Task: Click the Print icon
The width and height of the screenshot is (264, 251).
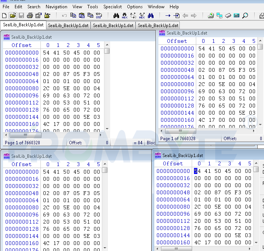Action: coord(30,16)
